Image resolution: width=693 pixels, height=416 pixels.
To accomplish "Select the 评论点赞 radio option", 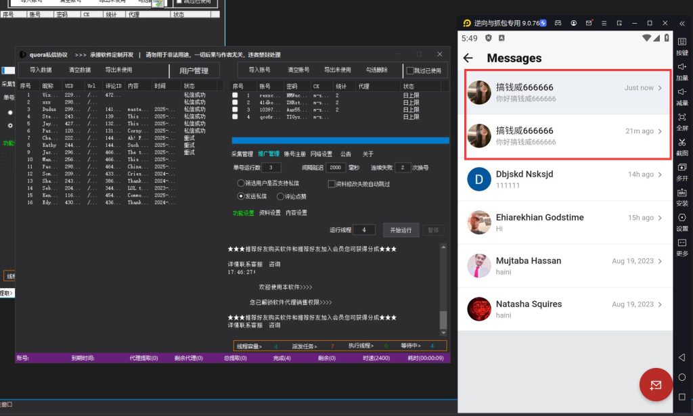I will [281, 196].
